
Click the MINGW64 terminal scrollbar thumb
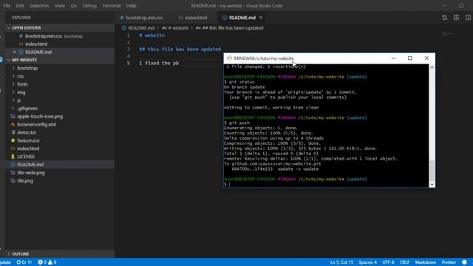(432, 171)
